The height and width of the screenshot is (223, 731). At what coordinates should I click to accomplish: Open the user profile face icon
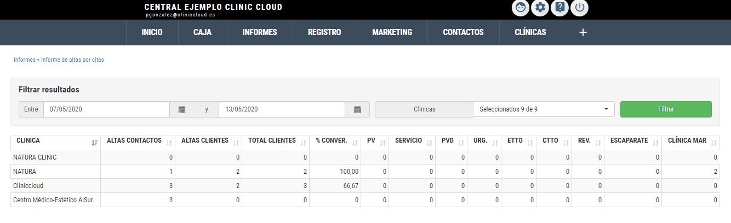[x=521, y=8]
